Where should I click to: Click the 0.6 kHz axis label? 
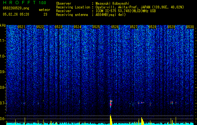click(2, 119)
